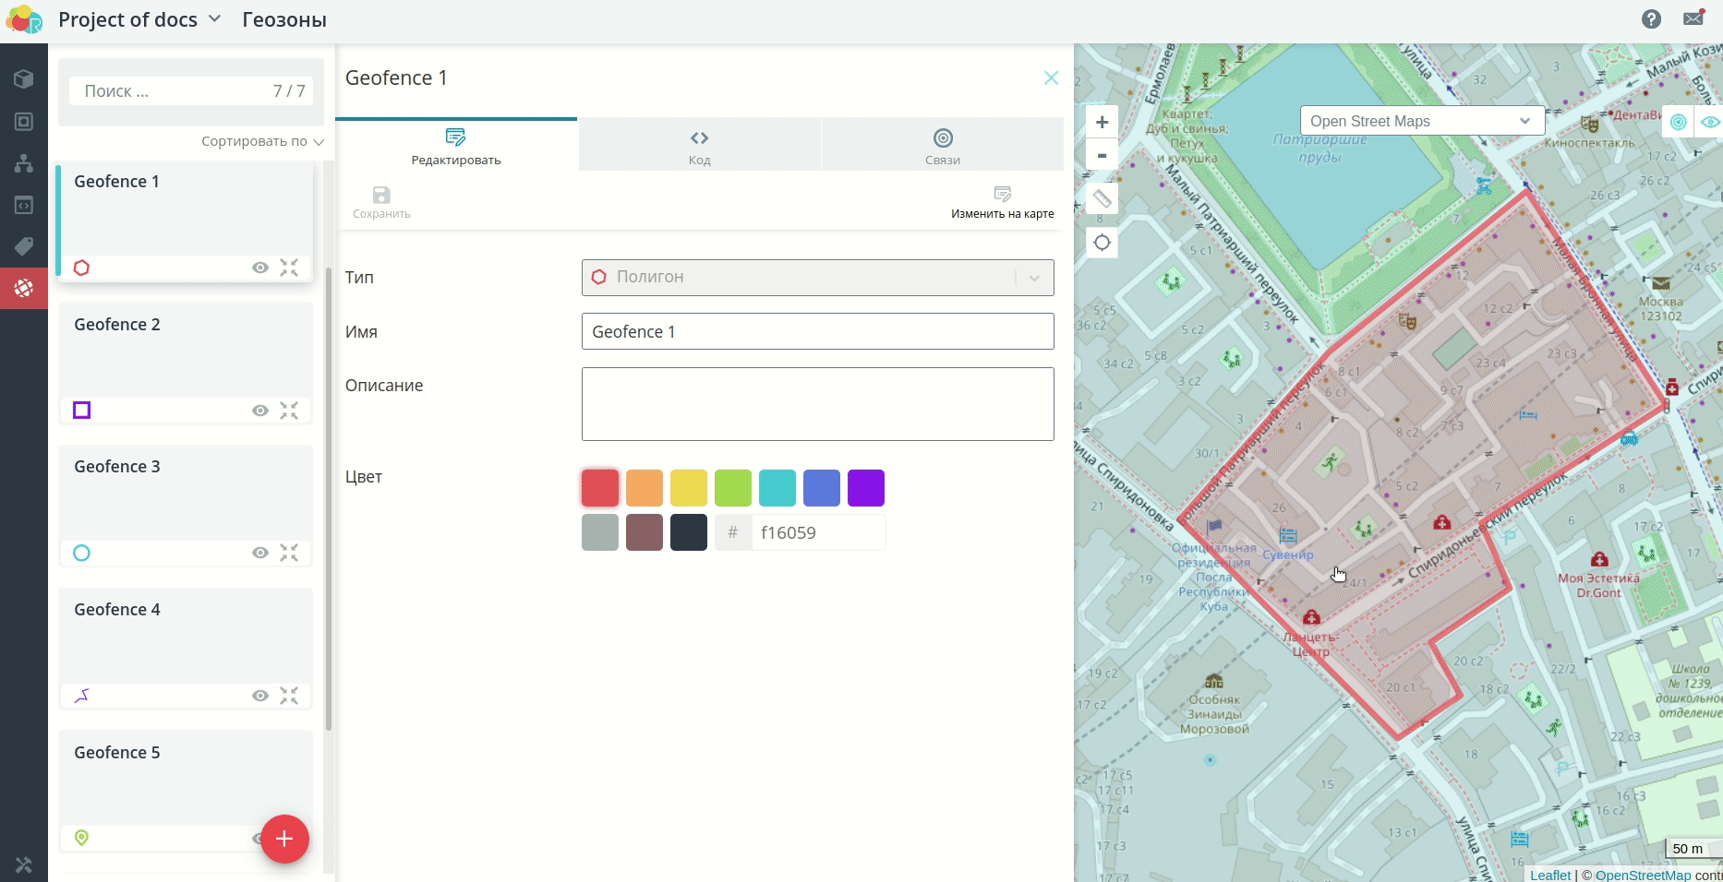Select the purple color swatch
1723x882 pixels.
866,488
